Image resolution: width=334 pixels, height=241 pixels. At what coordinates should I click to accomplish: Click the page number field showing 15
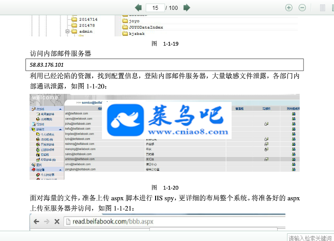click(155, 8)
